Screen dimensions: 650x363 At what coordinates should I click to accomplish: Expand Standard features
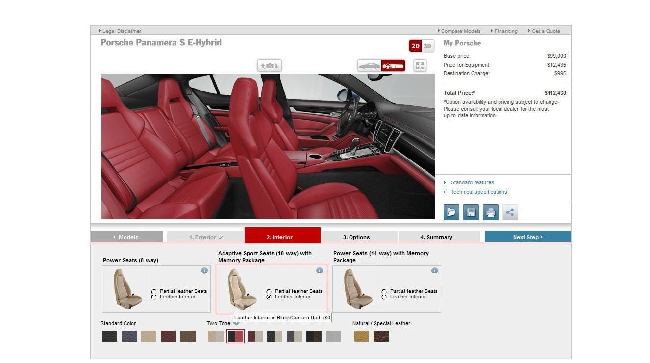tap(472, 182)
